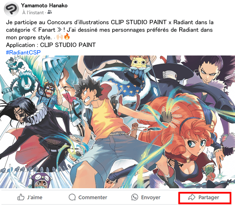Open the "À l'instant" timestamp link
This screenshot has height=210, width=235.
pos(33,13)
